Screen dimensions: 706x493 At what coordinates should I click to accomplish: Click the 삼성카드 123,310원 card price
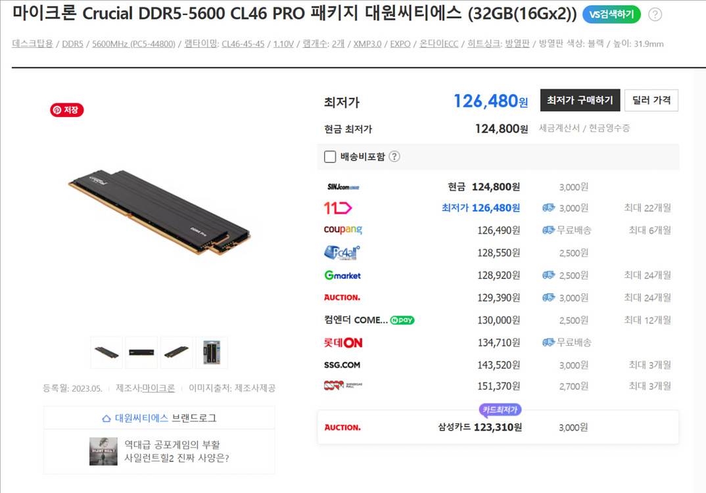pyautogui.click(x=480, y=427)
